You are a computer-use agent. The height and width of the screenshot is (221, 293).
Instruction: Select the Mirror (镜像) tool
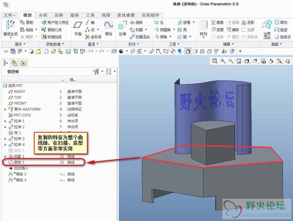[217, 23]
